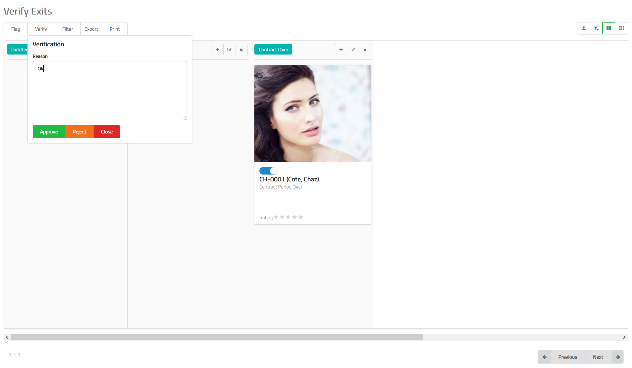Click plus icon in Untitled column

(x=217, y=50)
